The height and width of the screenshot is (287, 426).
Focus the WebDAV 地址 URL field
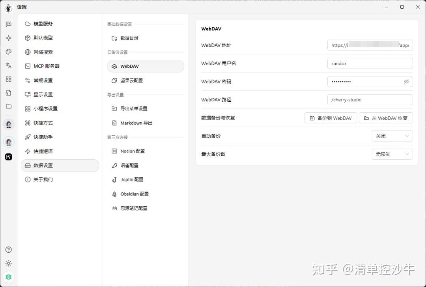[370, 45]
